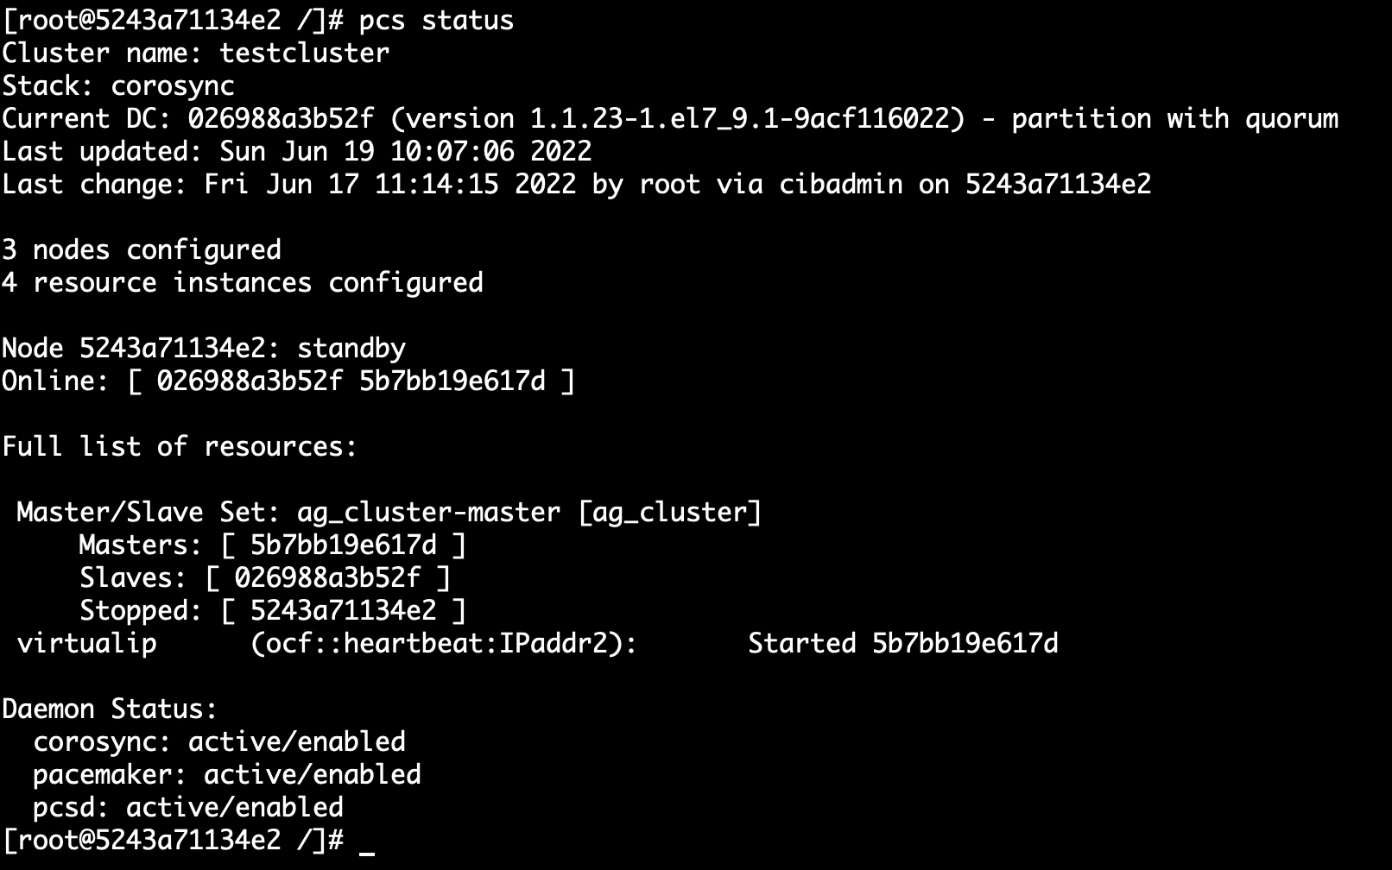The width and height of the screenshot is (1392, 870).
Task: Click the "standby" node status word
Action: coord(351,348)
